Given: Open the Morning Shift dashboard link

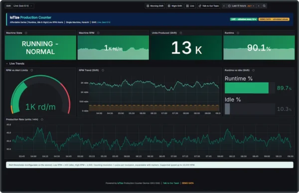Looking at the screenshot, I should (155, 6).
